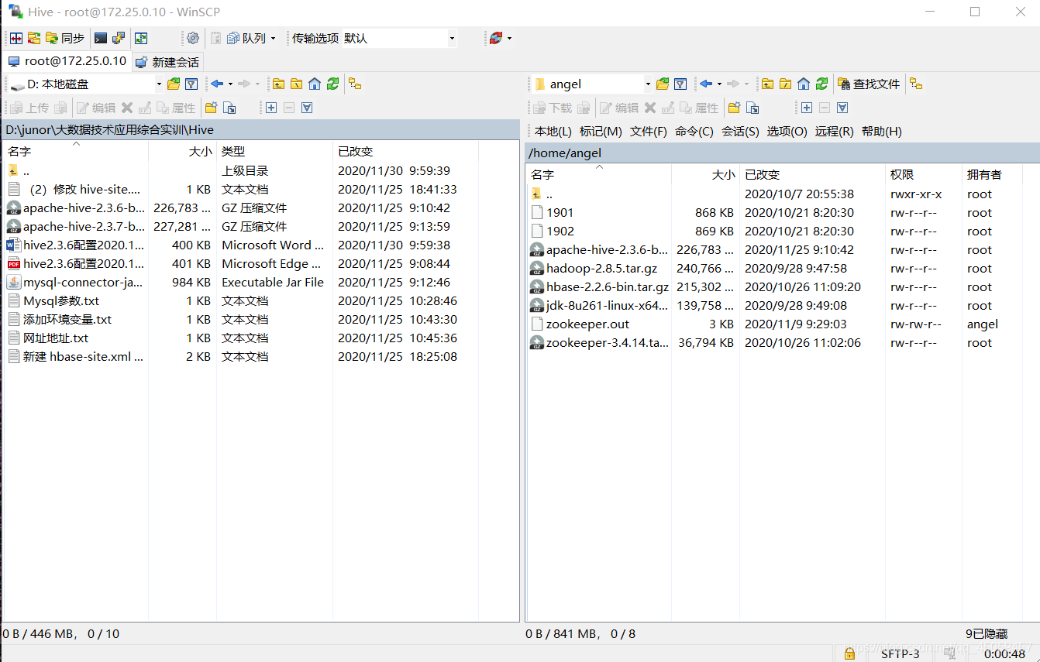Open the 本地(L) menu
Screen dimensions: 1040x662
pos(553,132)
